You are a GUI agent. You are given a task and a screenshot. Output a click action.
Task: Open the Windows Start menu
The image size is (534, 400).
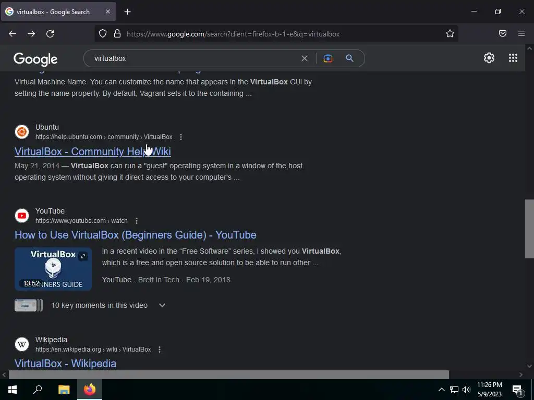click(x=13, y=390)
